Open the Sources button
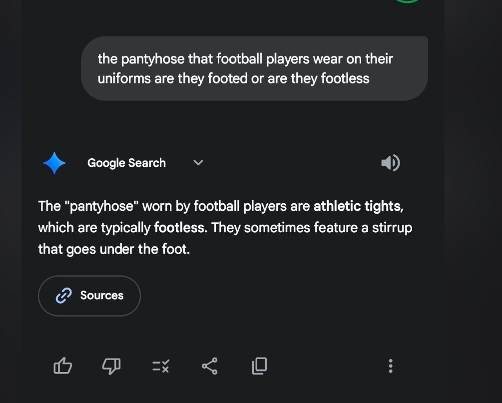The width and height of the screenshot is (502, 403). (89, 296)
